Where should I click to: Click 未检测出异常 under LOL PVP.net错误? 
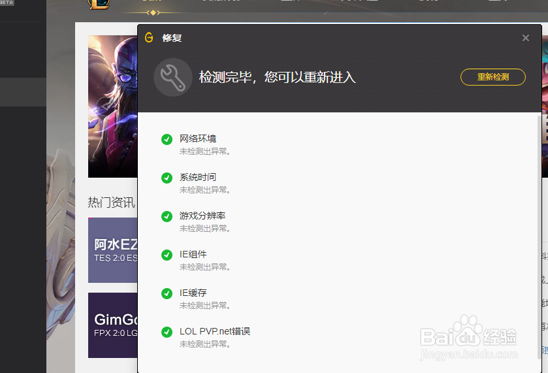pyautogui.click(x=204, y=344)
